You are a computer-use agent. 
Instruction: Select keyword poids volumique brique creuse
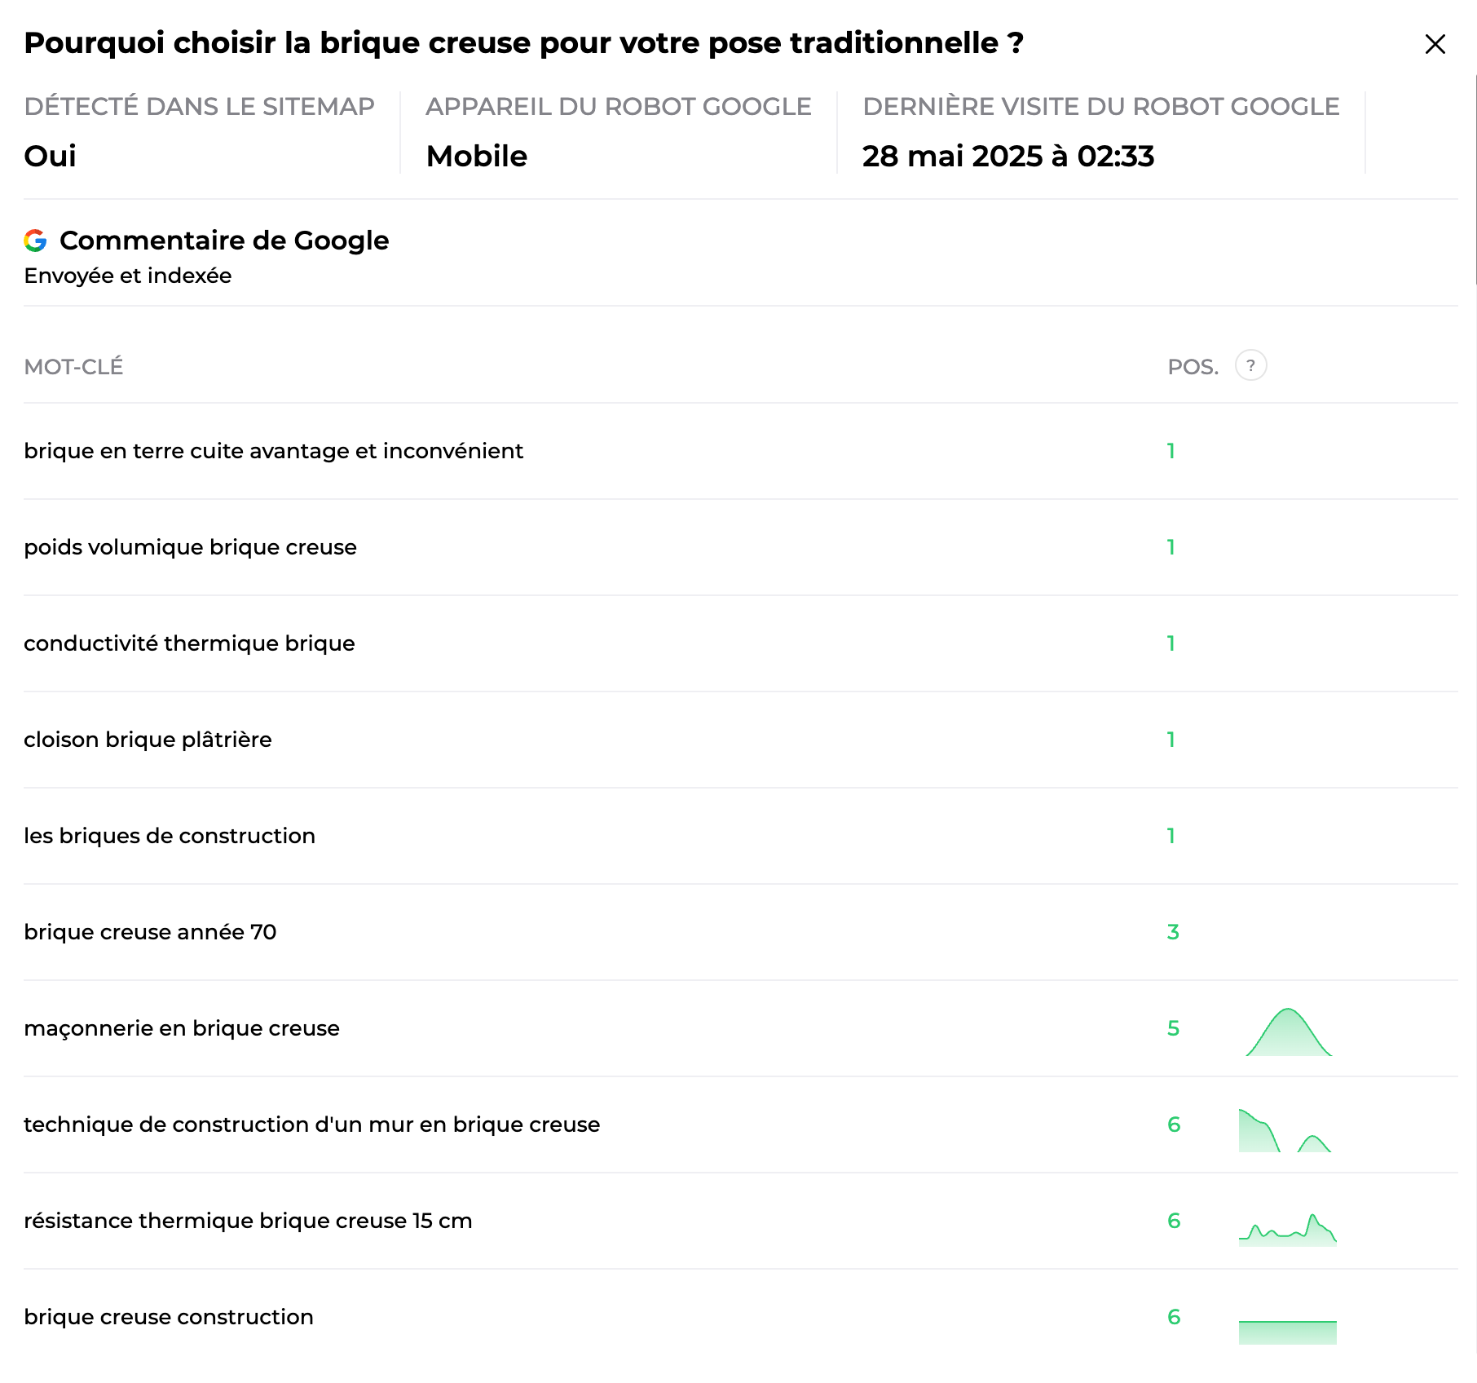tap(190, 547)
